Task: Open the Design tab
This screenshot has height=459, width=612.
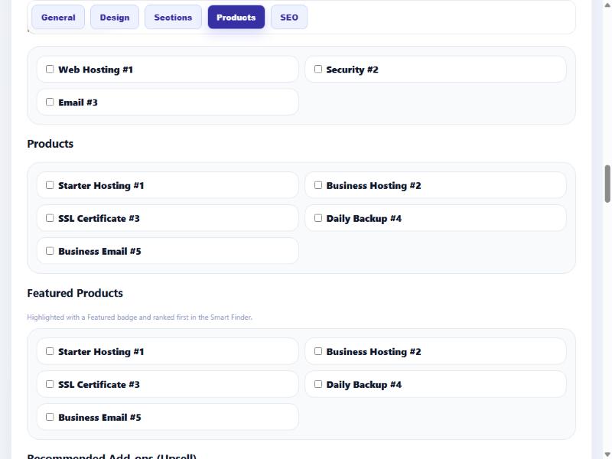Action: 114,17
